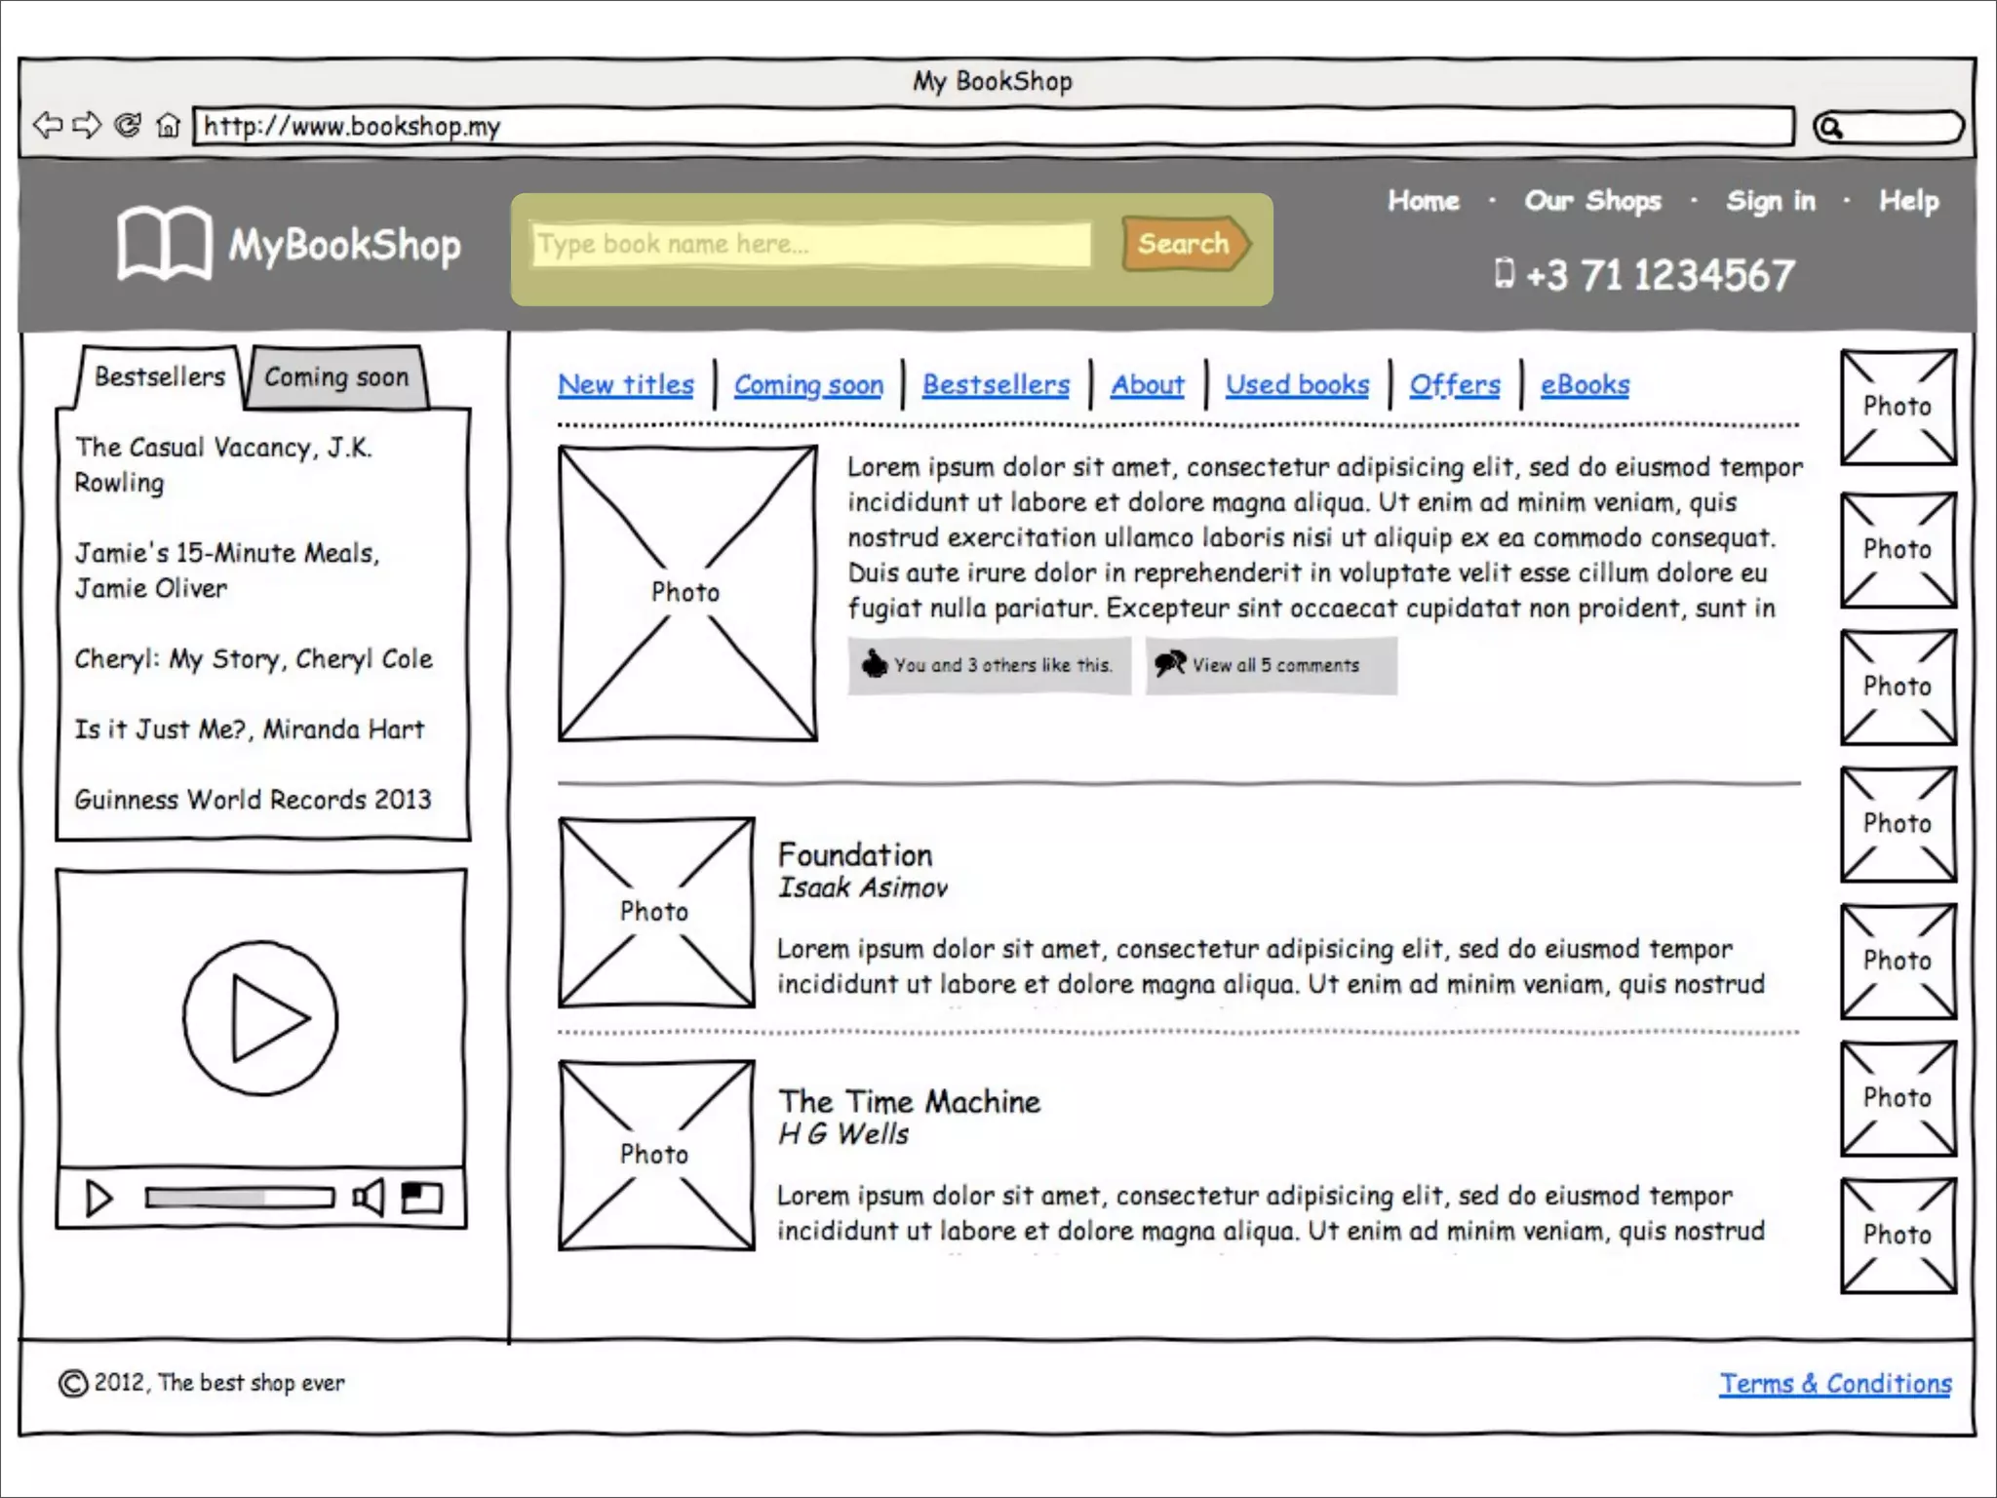Open View all 5 comments
The image size is (1997, 1498).
[x=1271, y=665]
